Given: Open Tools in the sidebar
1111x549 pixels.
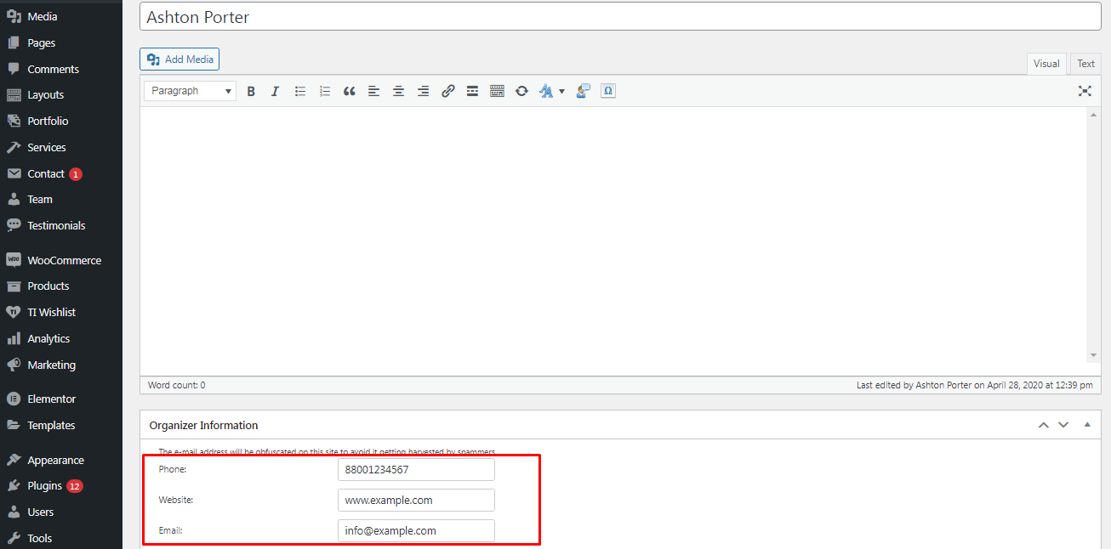Looking at the screenshot, I should point(61,538).
